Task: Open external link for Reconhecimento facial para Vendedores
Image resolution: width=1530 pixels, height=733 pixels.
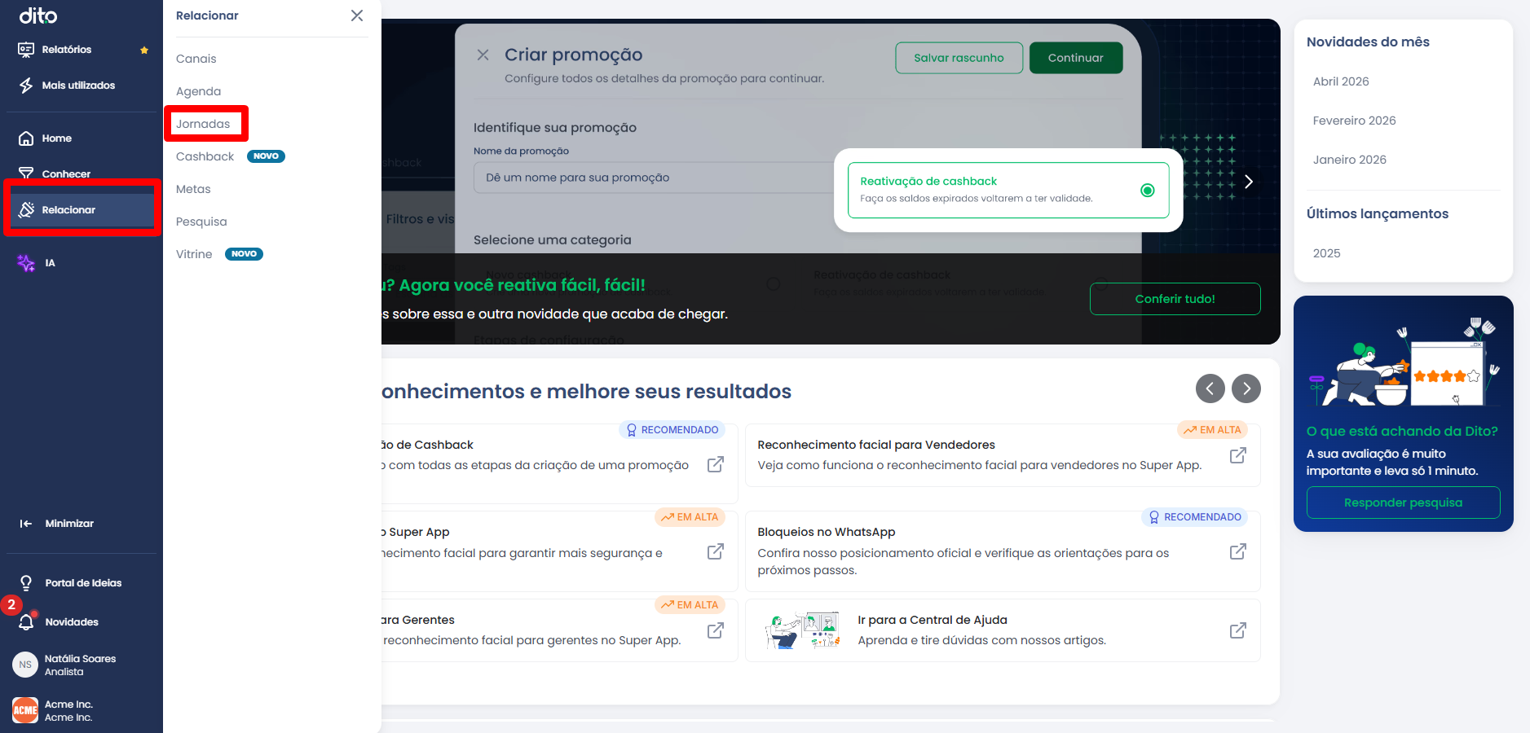Action: click(x=1237, y=455)
